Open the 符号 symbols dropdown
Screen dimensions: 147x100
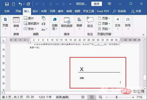click(128, 23)
